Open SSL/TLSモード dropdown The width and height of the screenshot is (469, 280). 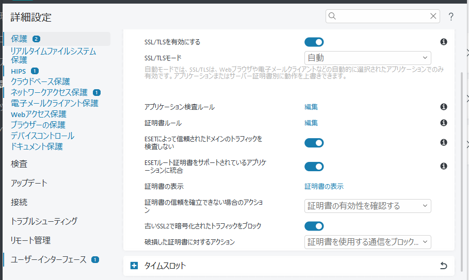coord(367,58)
